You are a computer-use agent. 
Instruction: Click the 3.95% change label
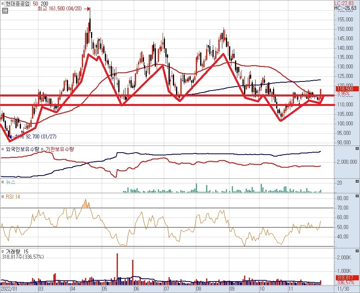[343, 94]
